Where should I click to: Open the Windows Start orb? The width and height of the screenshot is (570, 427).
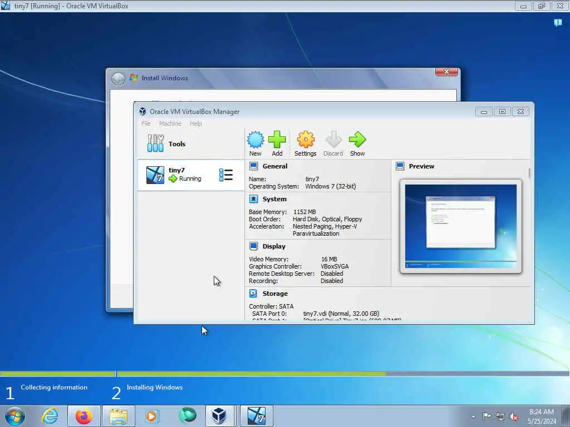tap(15, 416)
